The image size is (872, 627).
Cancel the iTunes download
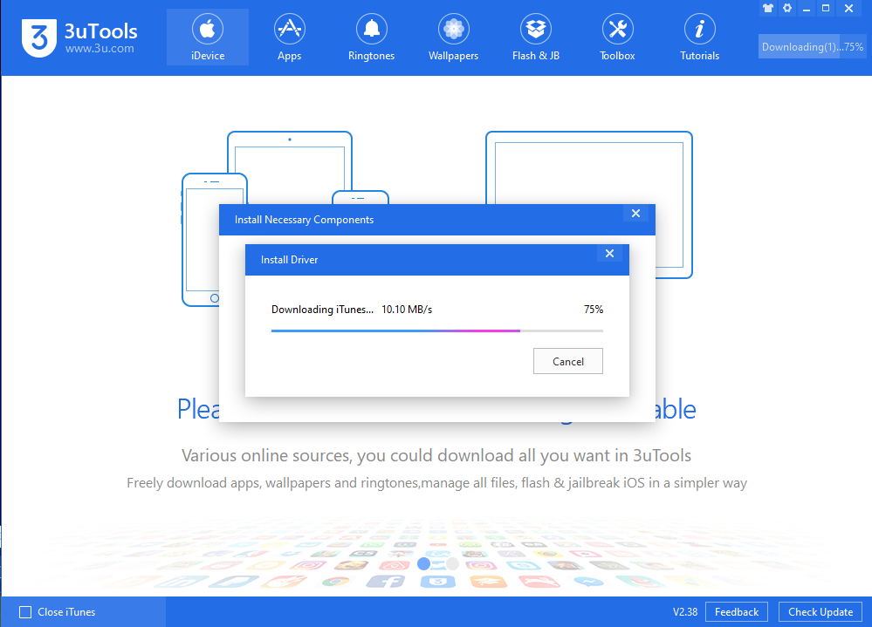[567, 362]
